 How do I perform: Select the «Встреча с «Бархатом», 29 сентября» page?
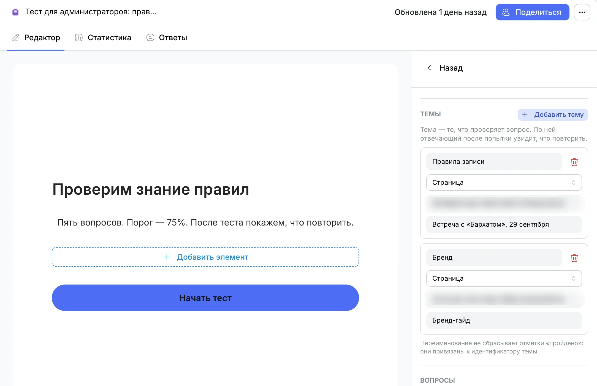click(x=504, y=224)
